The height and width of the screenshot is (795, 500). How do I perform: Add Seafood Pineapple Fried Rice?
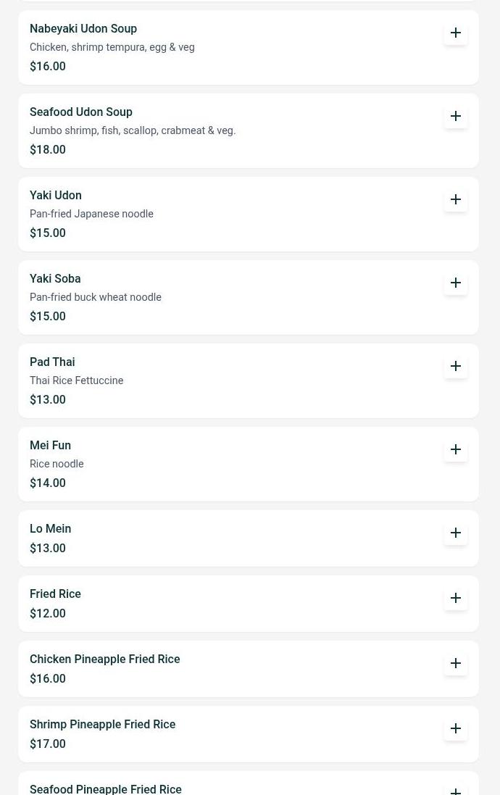(456, 790)
